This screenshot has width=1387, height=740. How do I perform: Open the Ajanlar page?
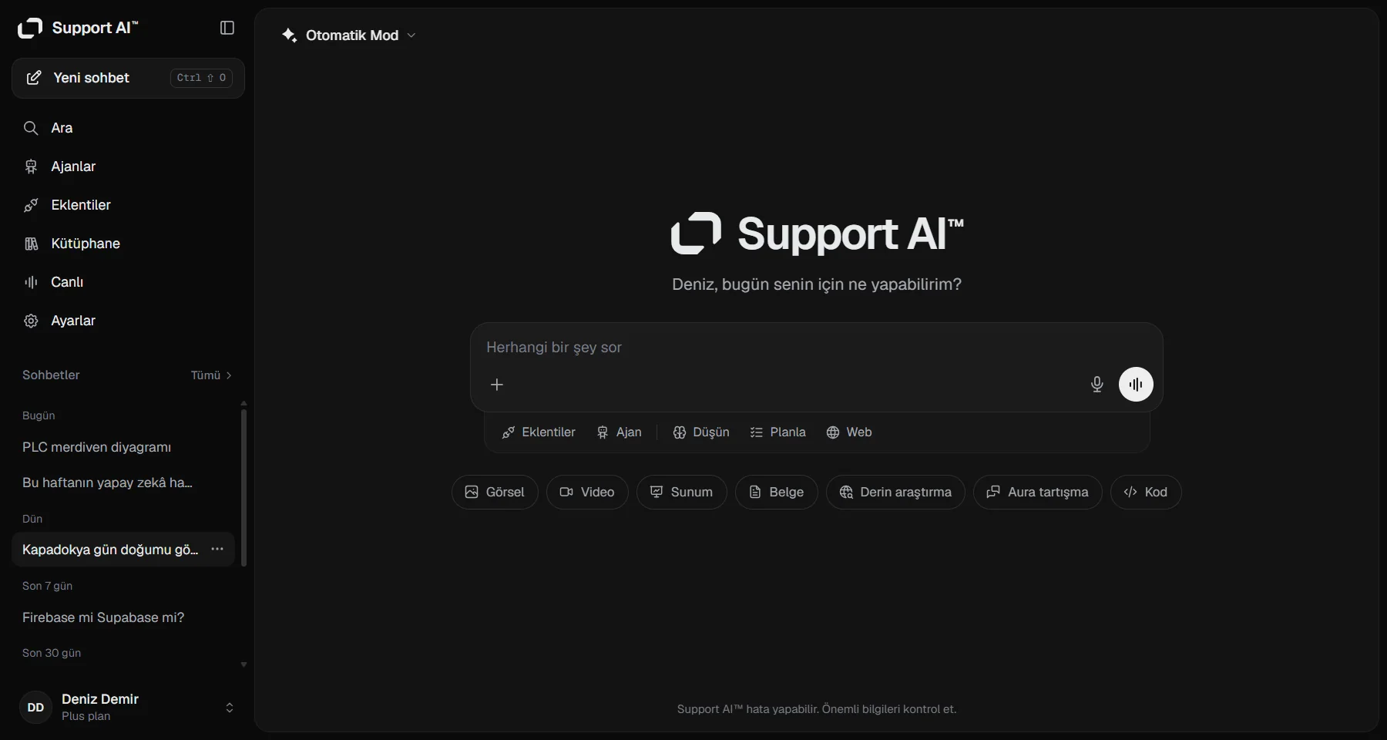tap(128, 166)
